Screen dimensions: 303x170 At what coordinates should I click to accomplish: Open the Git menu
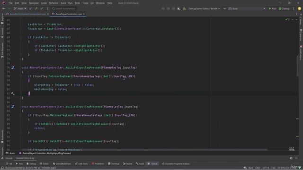[92, 3]
